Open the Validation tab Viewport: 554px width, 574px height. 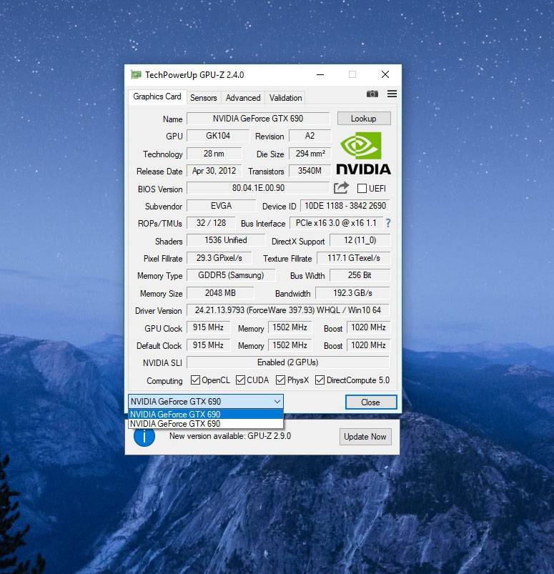pos(286,98)
